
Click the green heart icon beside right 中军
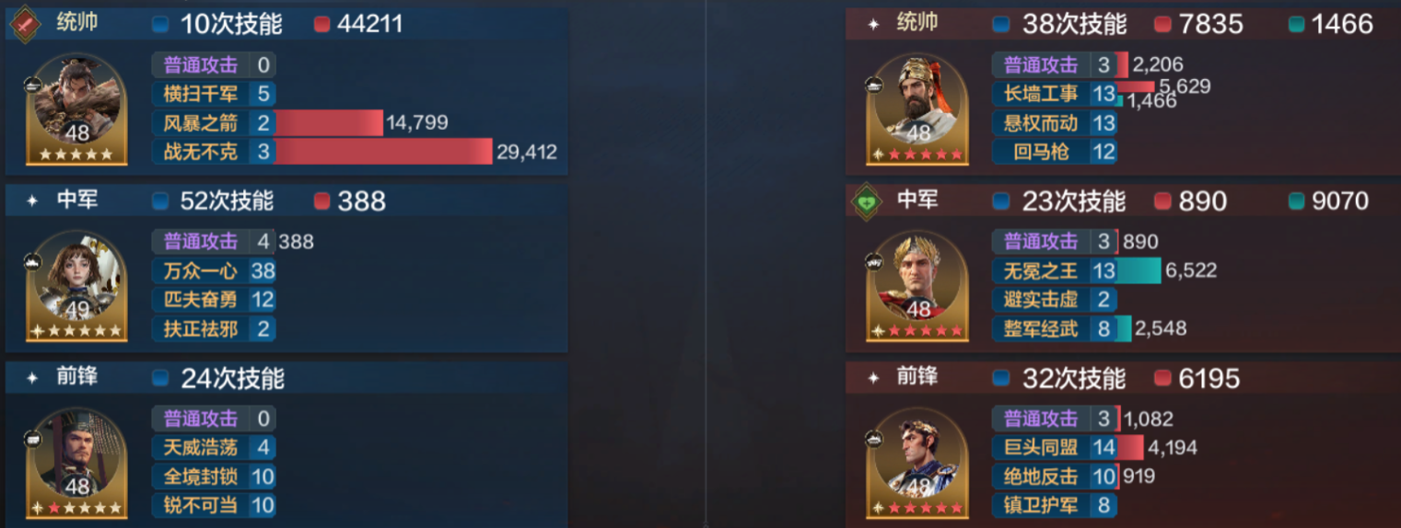[x=865, y=201]
